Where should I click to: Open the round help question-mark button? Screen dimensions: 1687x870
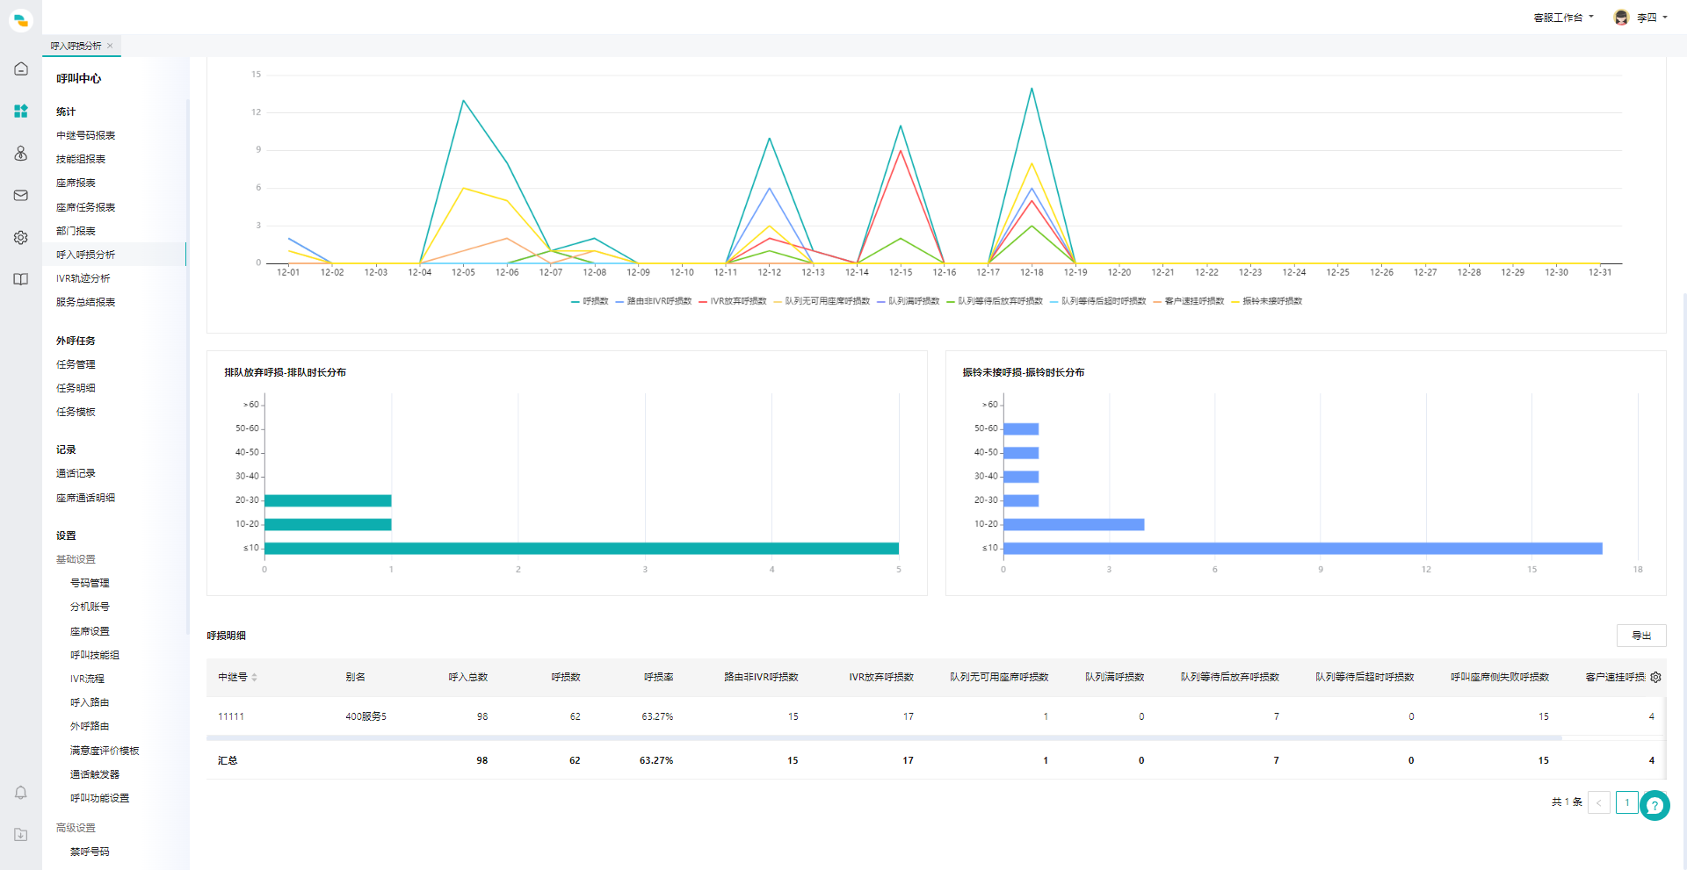pos(1654,805)
